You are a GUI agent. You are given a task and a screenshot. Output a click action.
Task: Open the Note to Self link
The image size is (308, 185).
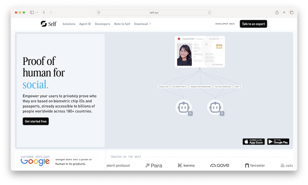click(122, 24)
